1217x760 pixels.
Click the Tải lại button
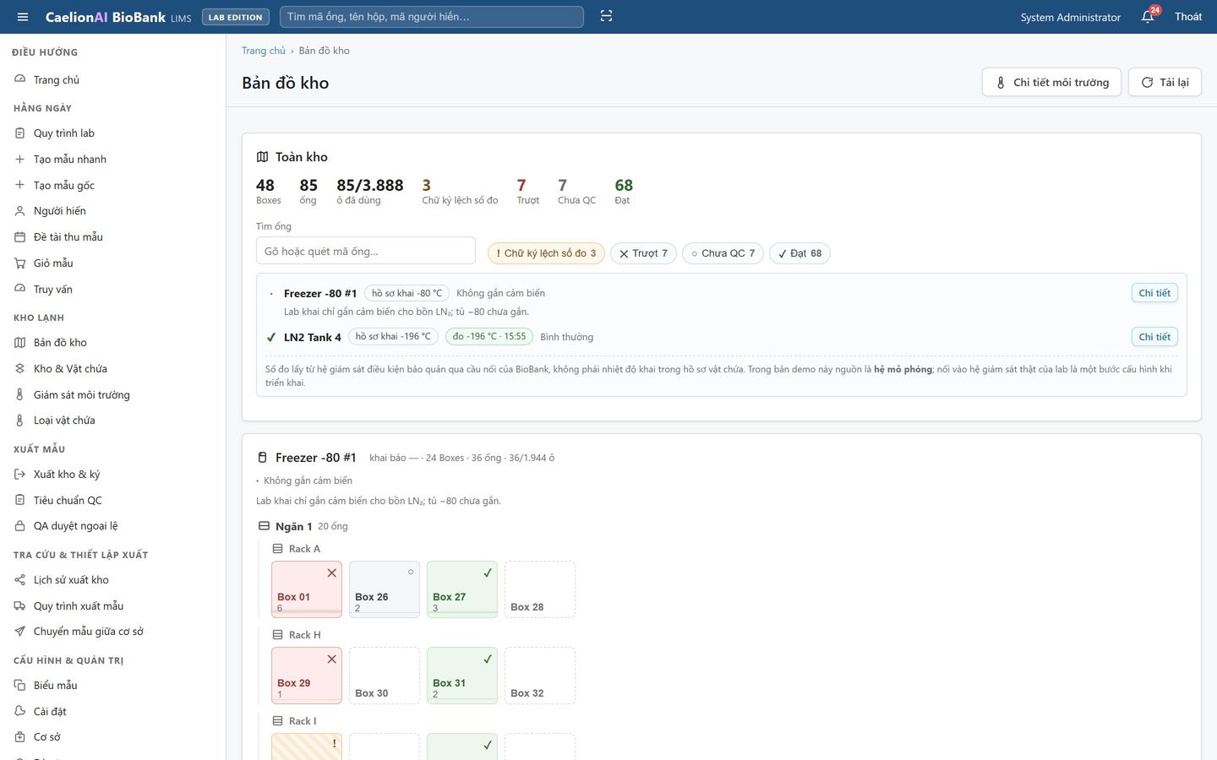[x=1165, y=82]
